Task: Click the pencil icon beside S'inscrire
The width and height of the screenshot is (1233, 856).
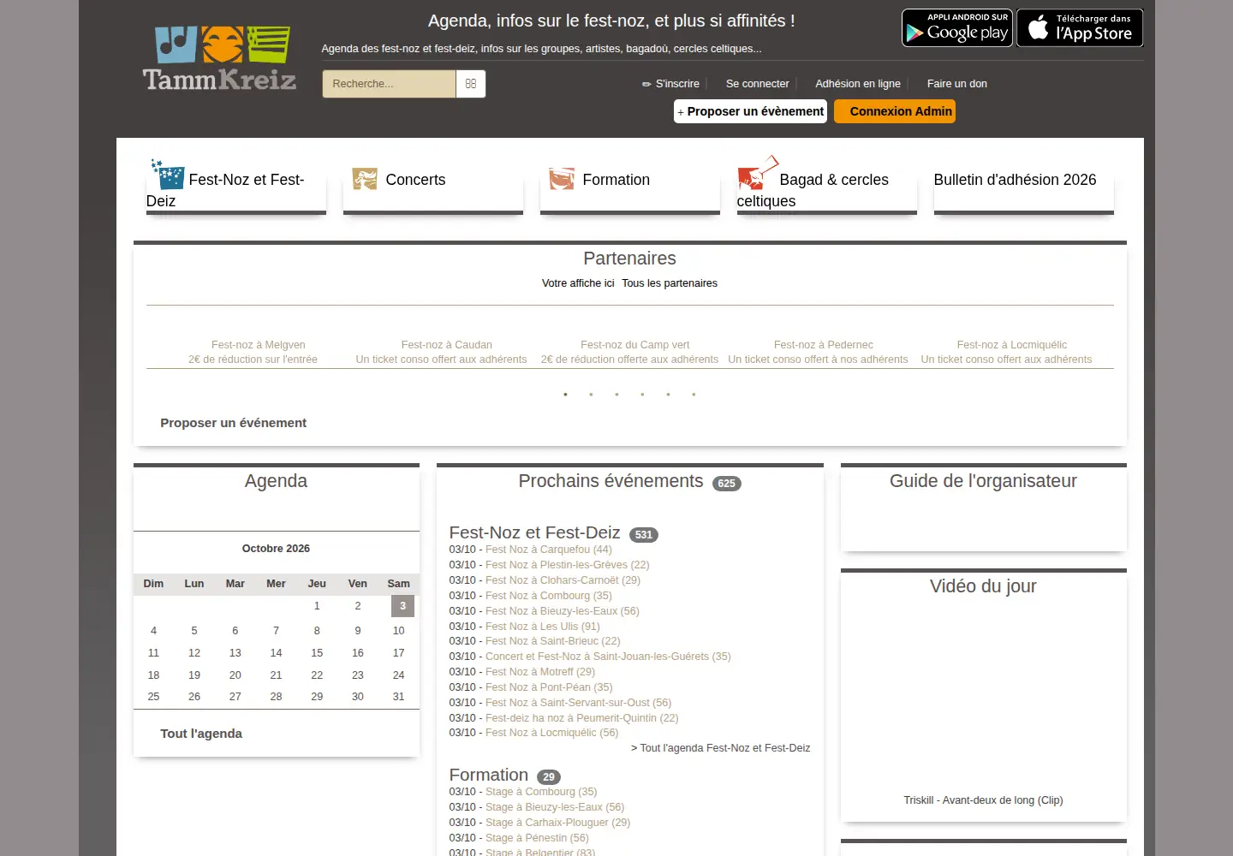Action: point(646,84)
